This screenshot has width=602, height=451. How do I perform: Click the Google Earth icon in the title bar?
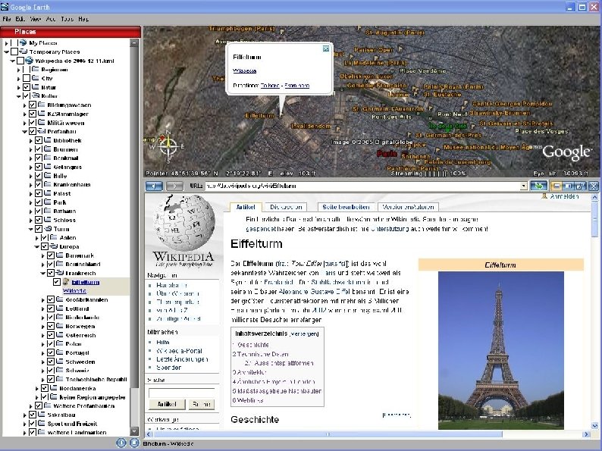coord(5,7)
